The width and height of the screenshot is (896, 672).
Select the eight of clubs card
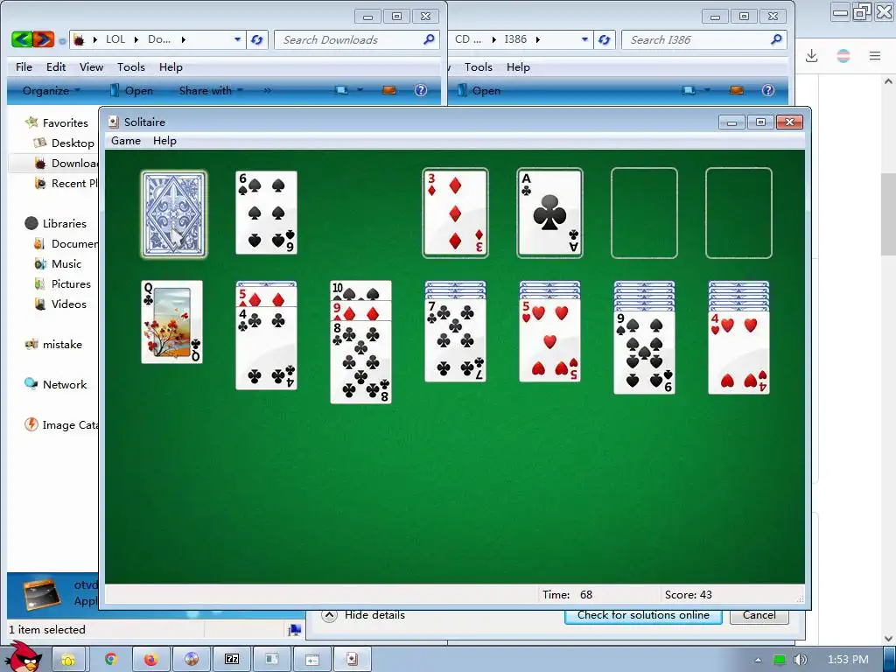tap(361, 361)
